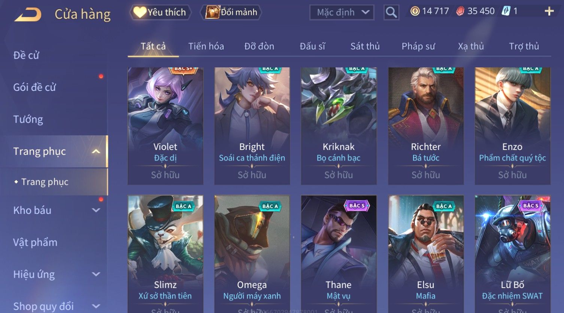Click the back arrow icon
The image size is (564, 313).
[28, 15]
